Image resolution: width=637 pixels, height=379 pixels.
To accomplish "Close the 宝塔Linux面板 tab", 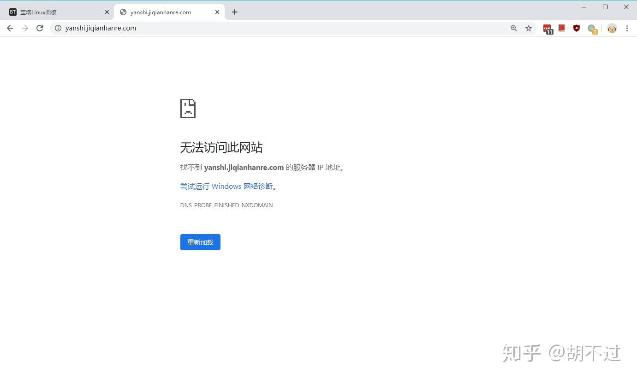I will [x=107, y=12].
